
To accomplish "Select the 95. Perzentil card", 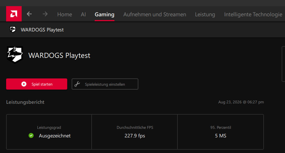I will (x=221, y=132).
